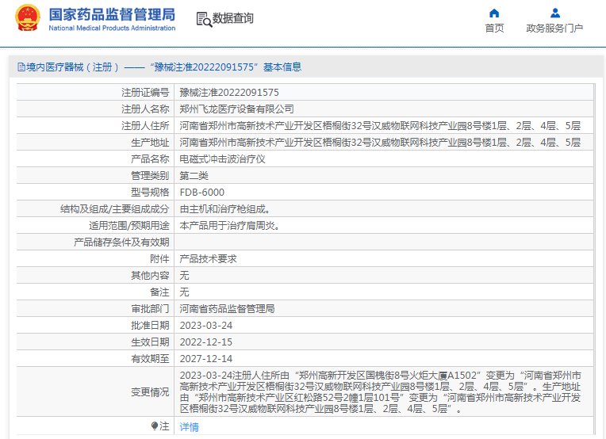Click the 型号规格 row label

pyautogui.click(x=150, y=192)
